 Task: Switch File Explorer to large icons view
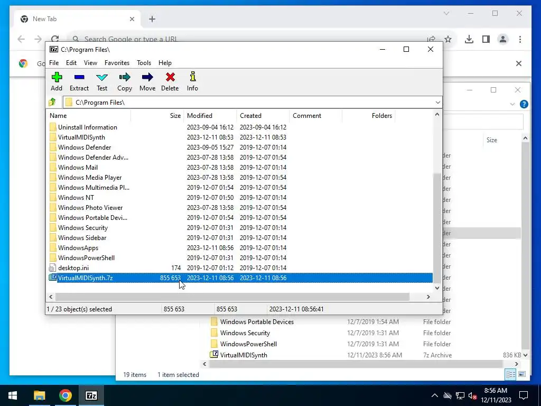click(522, 375)
